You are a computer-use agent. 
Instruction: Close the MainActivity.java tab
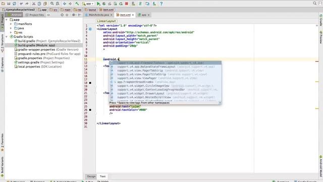coord(112,15)
